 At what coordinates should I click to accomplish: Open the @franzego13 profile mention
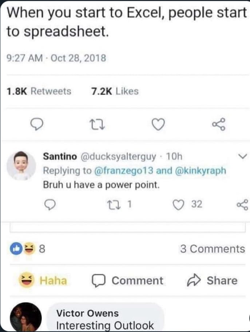tap(124, 170)
